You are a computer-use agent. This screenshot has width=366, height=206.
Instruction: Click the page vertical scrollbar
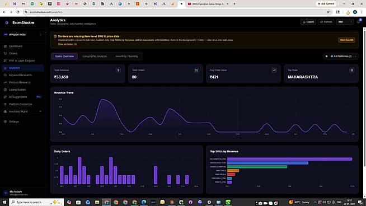click(364, 98)
